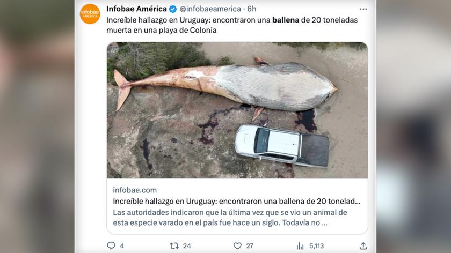Click the card description about 'Las autoridades indicaron'
451x253 pixels.
[230, 218]
